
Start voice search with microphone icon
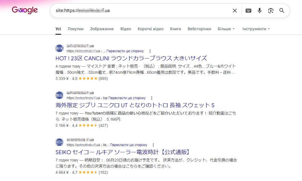click(259, 11)
